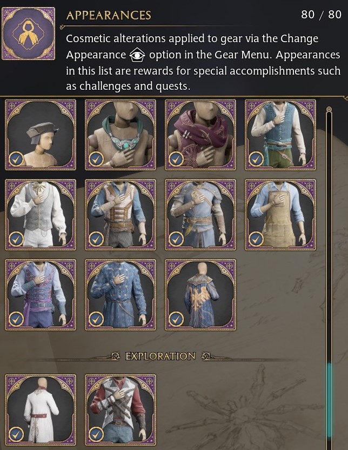Click the checkmark badge on grey cap
Screen dimensions: 348x450
pos(16,159)
